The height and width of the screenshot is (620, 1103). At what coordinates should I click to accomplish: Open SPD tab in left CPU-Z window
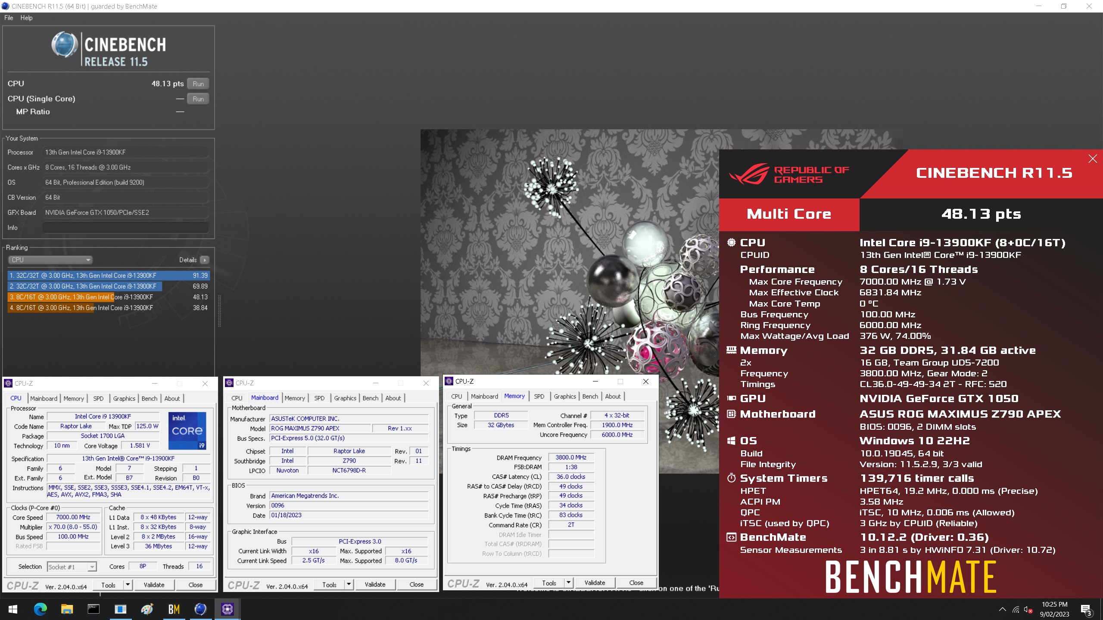click(98, 398)
